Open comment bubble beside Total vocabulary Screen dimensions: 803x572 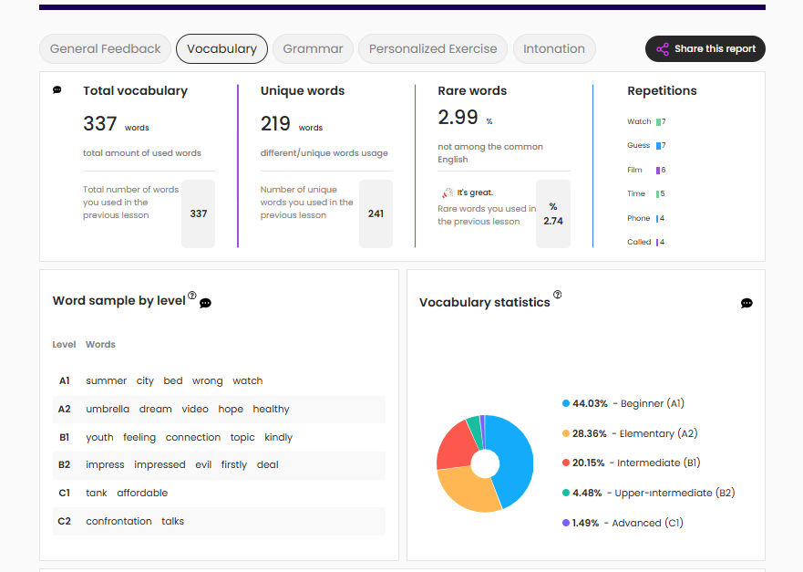(57, 90)
